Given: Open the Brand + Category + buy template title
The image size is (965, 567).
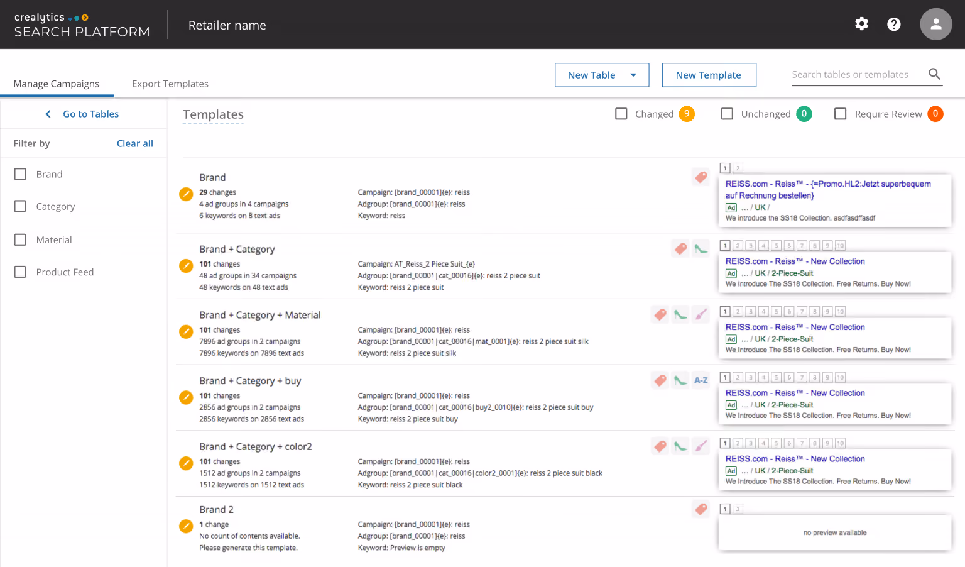Looking at the screenshot, I should 250,381.
